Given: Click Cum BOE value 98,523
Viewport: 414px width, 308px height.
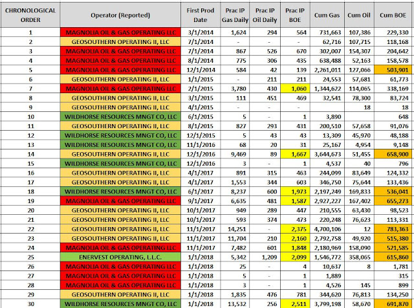Looking at the screenshot, I should (393, 210).
